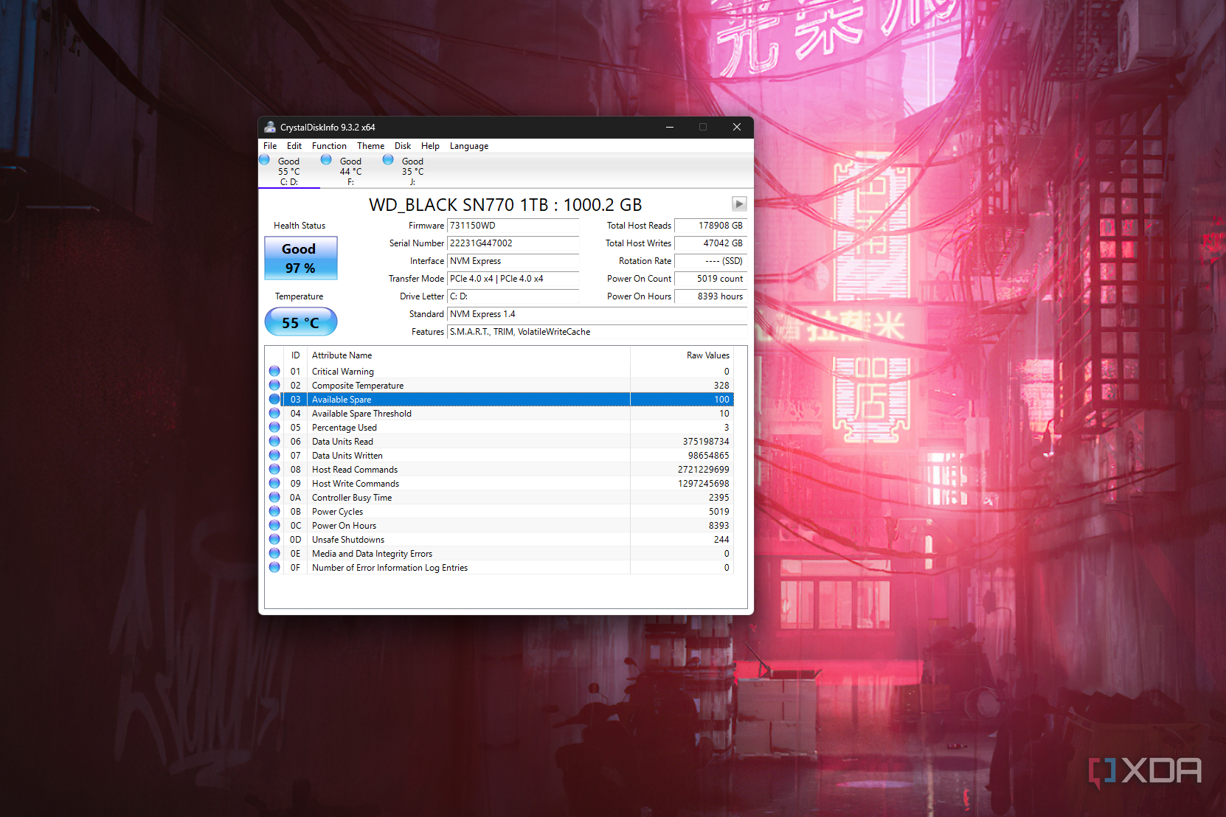
Task: Click the Good 55 °C C: D: drive label
Action: 288,171
